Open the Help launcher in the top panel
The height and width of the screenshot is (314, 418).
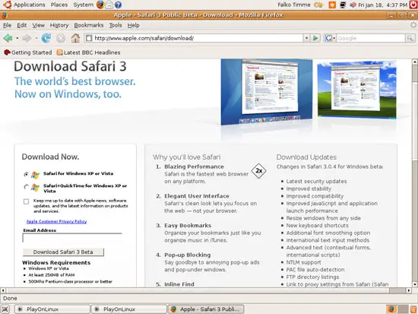(118, 5)
